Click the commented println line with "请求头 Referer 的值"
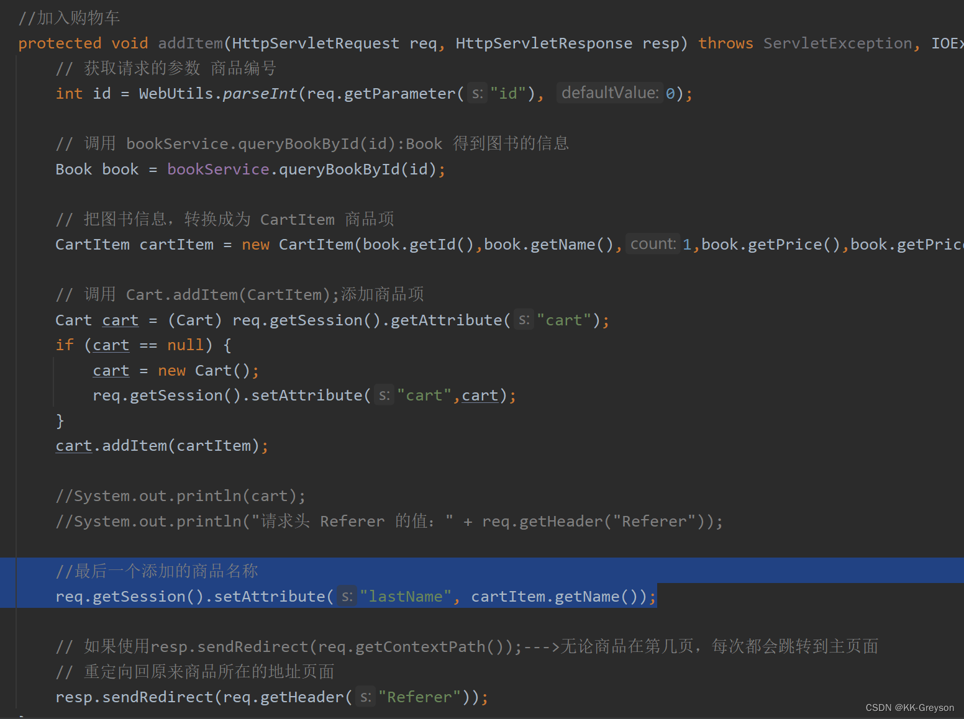 click(389, 522)
